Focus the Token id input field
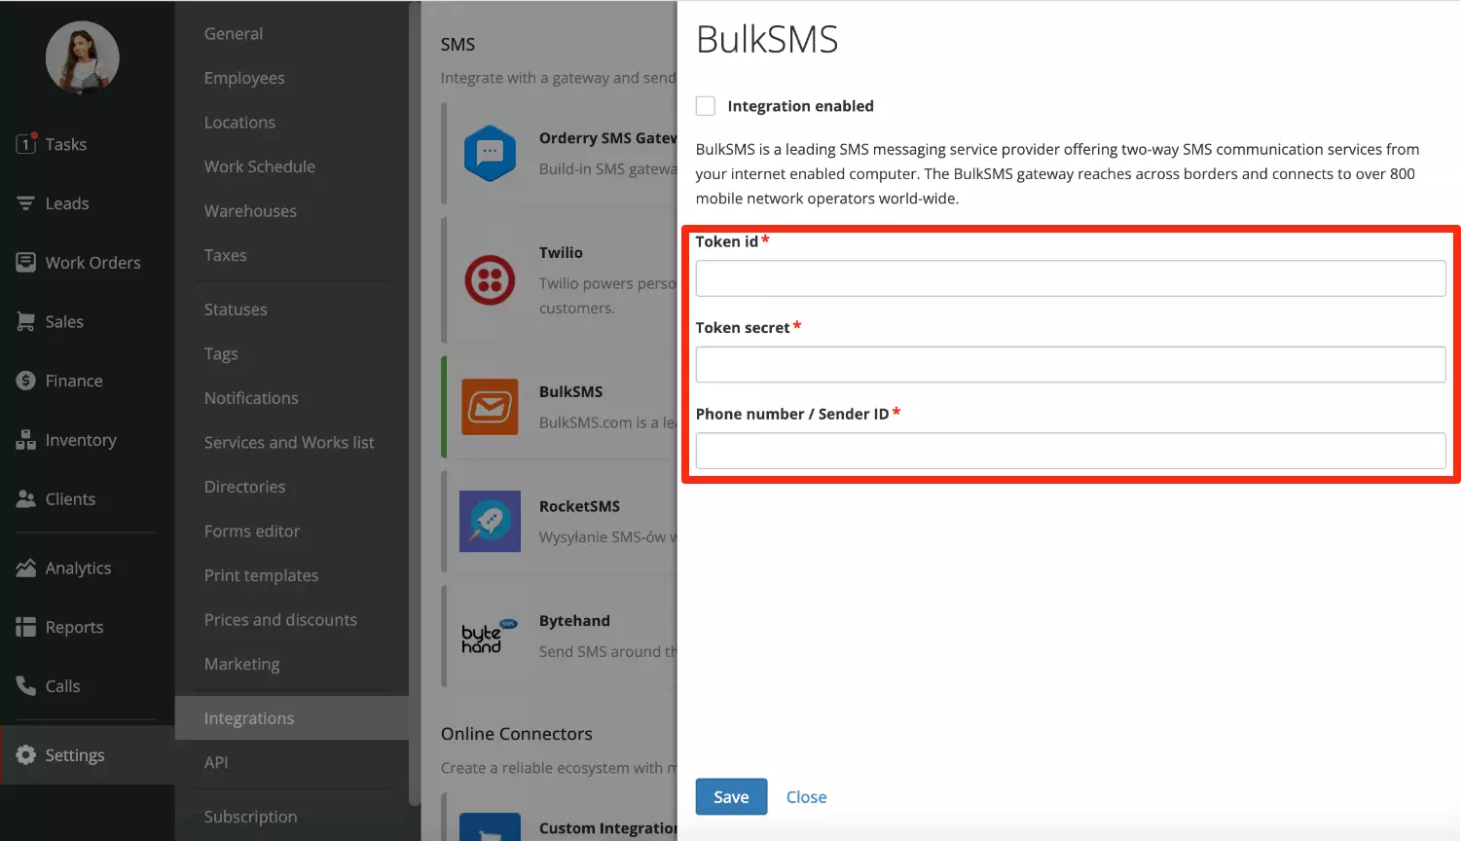Screen dimensions: 1463x841 1071,278
